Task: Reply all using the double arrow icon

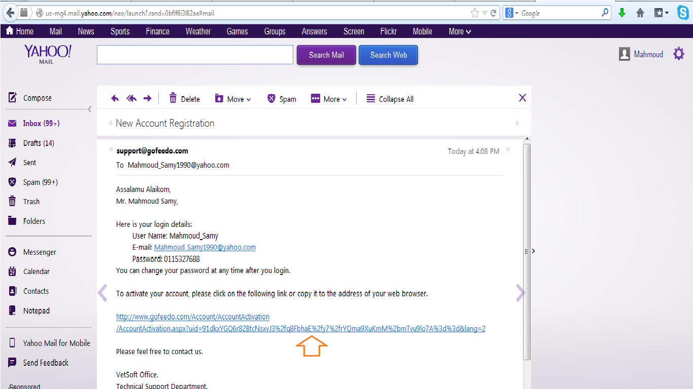Action: [x=131, y=98]
